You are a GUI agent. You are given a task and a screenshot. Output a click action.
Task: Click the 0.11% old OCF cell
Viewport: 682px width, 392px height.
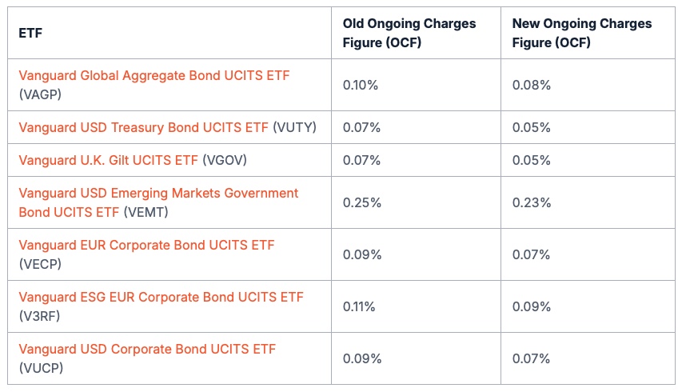click(361, 306)
